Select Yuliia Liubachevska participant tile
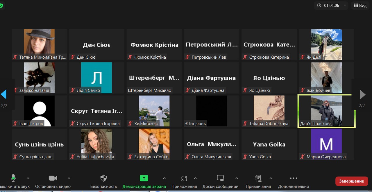This screenshot has height=192, width=372. coord(96,144)
